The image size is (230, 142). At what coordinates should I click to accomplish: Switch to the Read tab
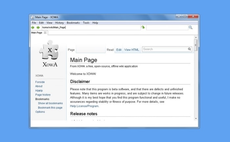click(x=110, y=50)
